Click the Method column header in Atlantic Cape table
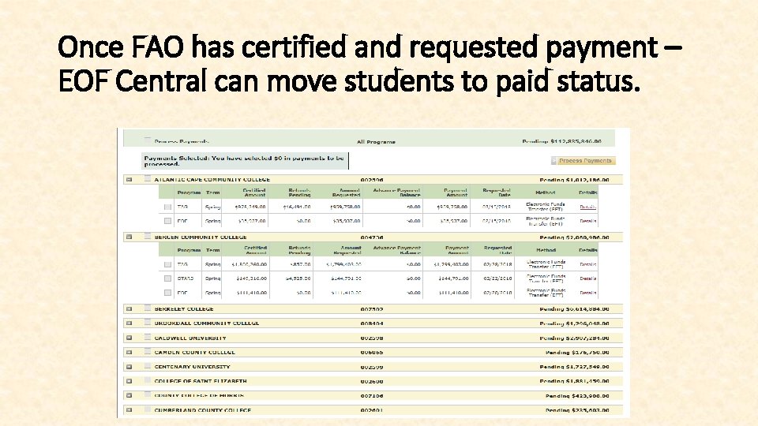Screen dimensions: 758x426 pos(546,192)
